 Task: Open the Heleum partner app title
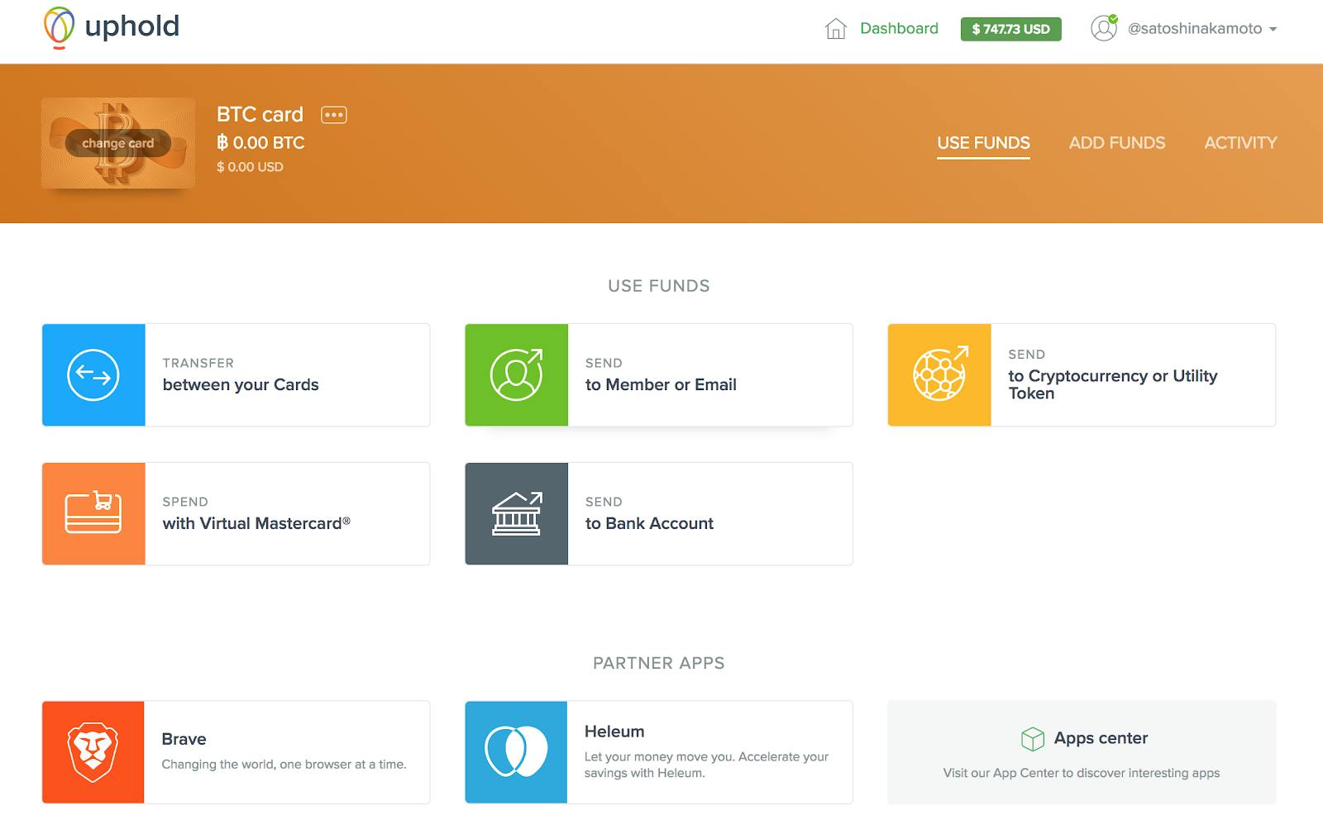[614, 732]
